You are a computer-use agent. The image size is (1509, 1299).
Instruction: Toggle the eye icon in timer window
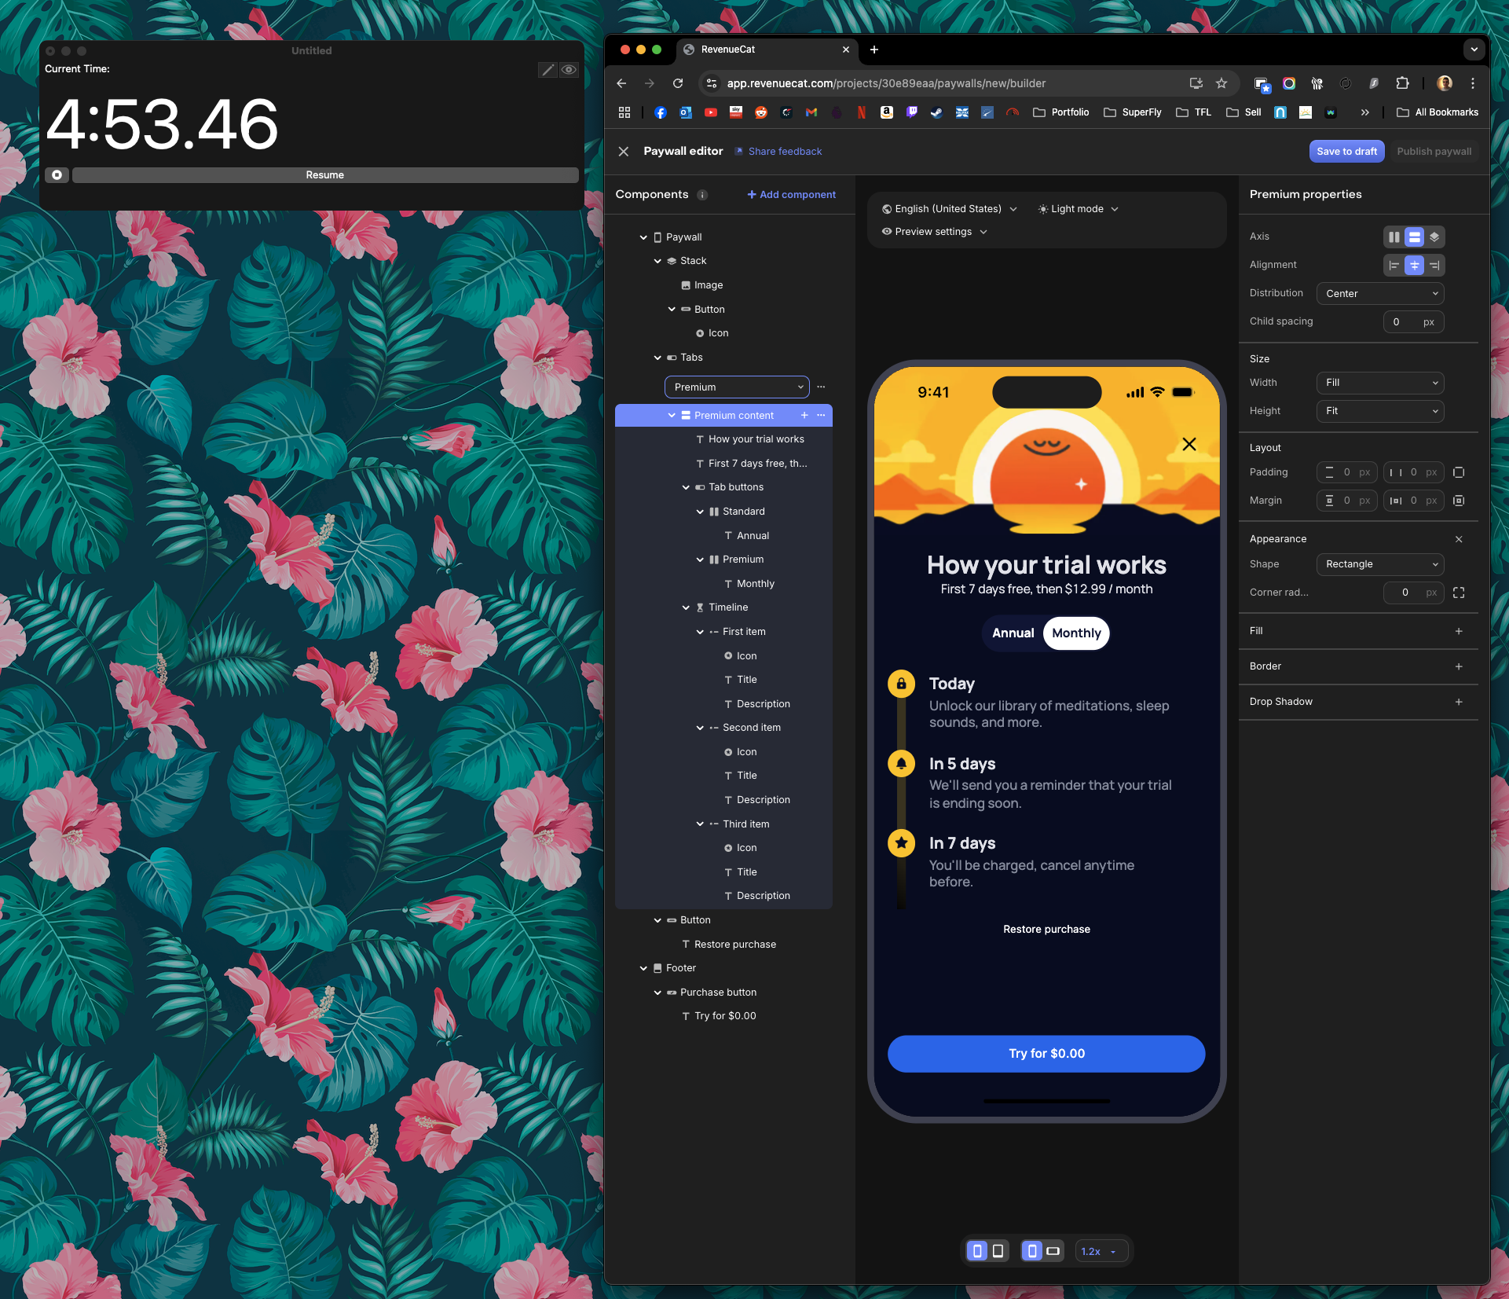(569, 70)
